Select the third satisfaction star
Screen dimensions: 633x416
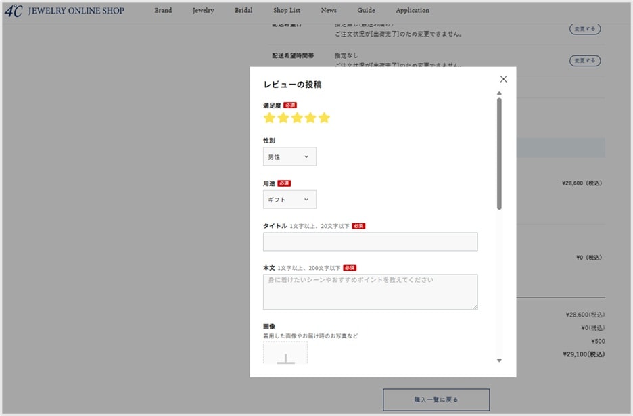click(x=297, y=118)
